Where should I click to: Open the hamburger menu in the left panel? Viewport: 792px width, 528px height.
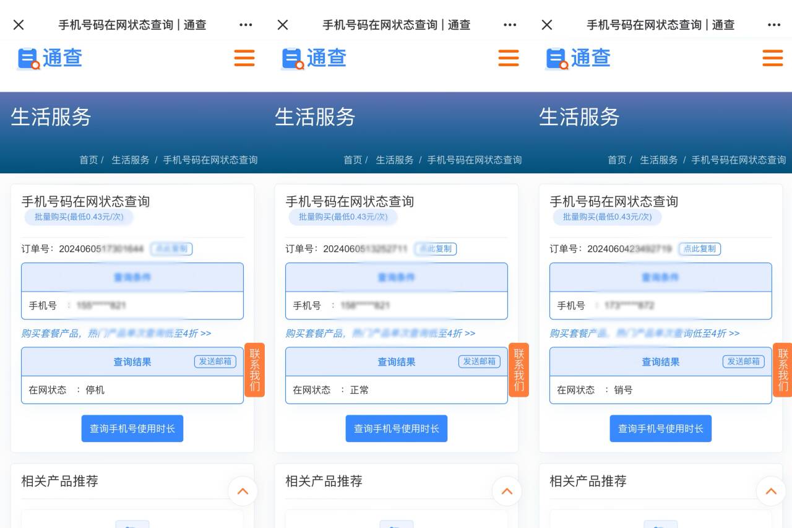click(244, 58)
